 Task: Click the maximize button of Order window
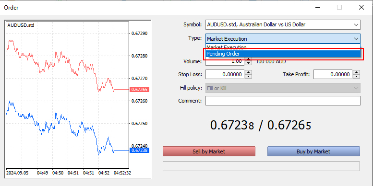339,7
